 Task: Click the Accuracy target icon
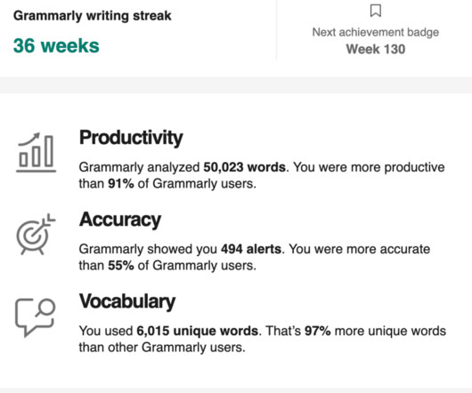point(36,235)
